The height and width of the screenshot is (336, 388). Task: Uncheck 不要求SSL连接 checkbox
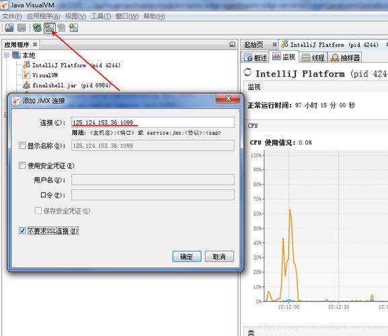[22, 230]
